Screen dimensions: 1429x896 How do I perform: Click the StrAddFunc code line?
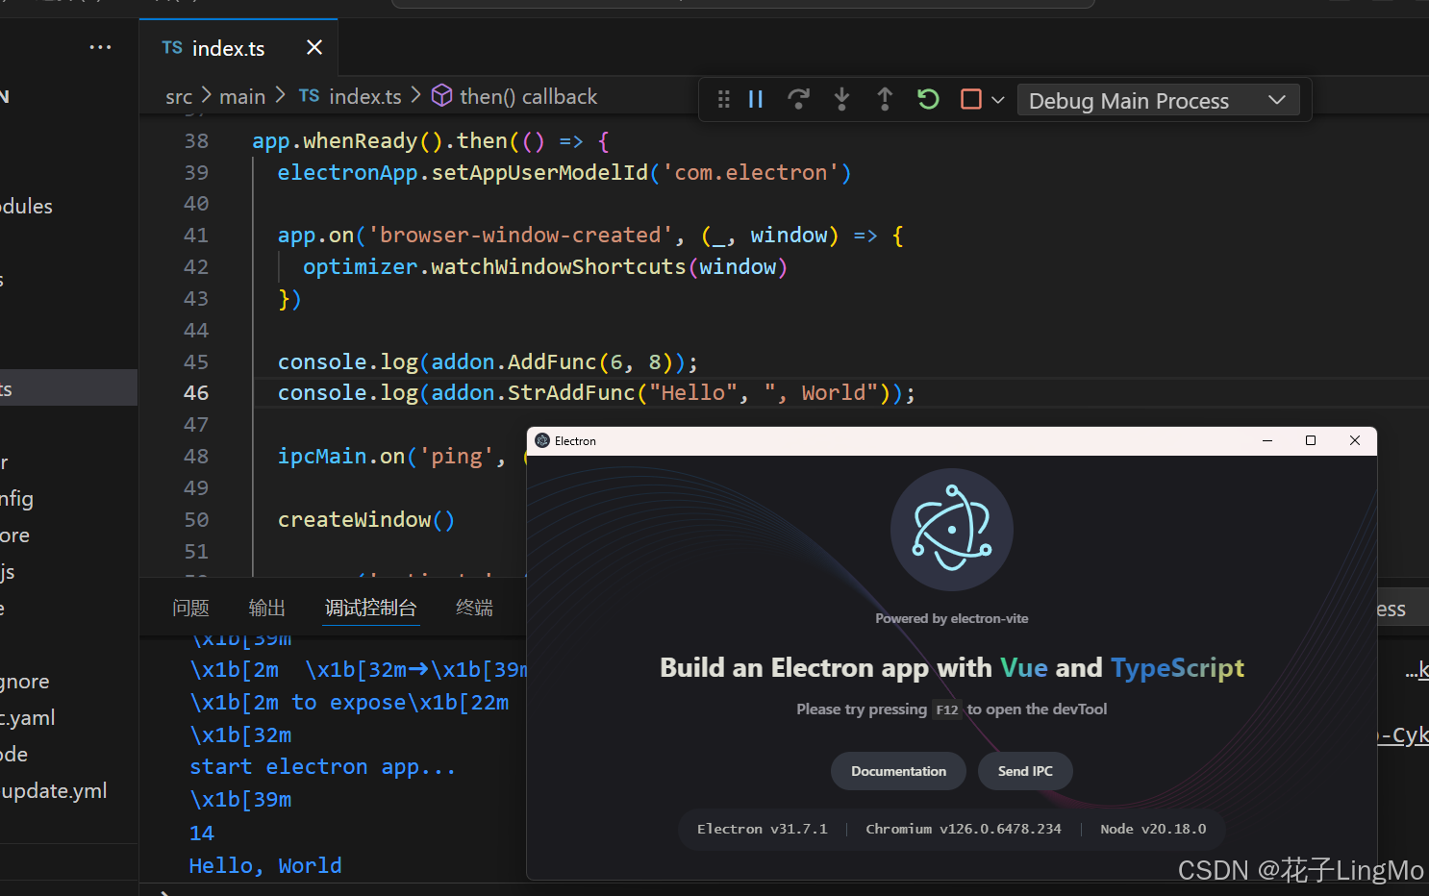596,392
